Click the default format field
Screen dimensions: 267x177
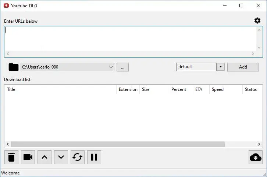coord(196,67)
